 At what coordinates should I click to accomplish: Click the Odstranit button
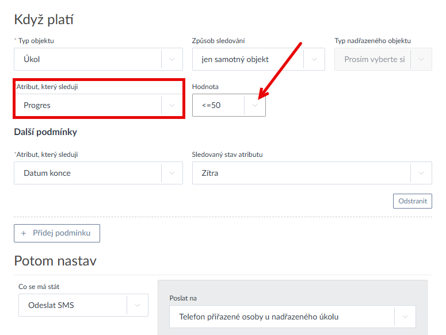pyautogui.click(x=412, y=201)
